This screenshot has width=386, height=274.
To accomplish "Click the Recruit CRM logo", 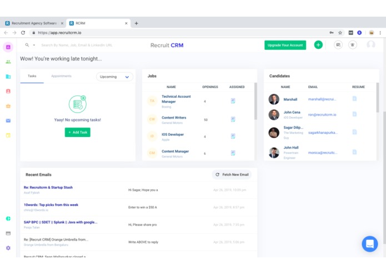I will point(167,45).
